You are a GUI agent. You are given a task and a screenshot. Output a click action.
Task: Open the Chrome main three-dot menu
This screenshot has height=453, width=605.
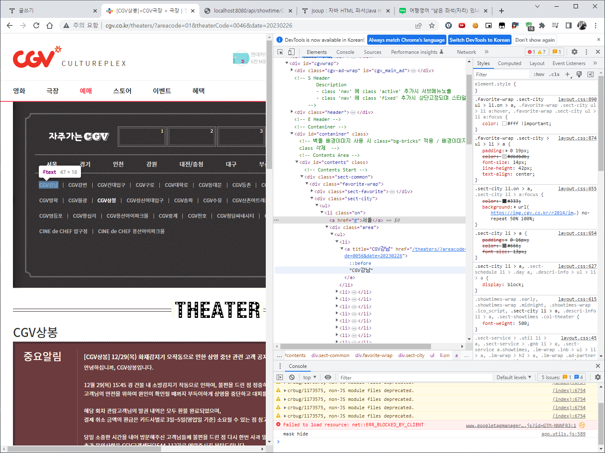point(595,25)
